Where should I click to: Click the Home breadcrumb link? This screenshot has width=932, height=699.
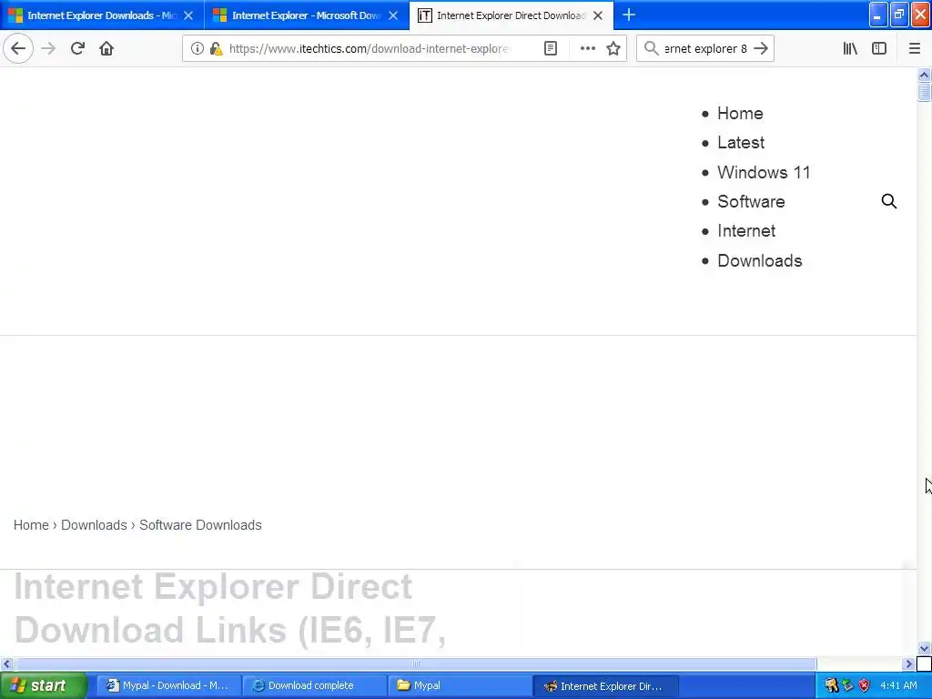point(31,525)
